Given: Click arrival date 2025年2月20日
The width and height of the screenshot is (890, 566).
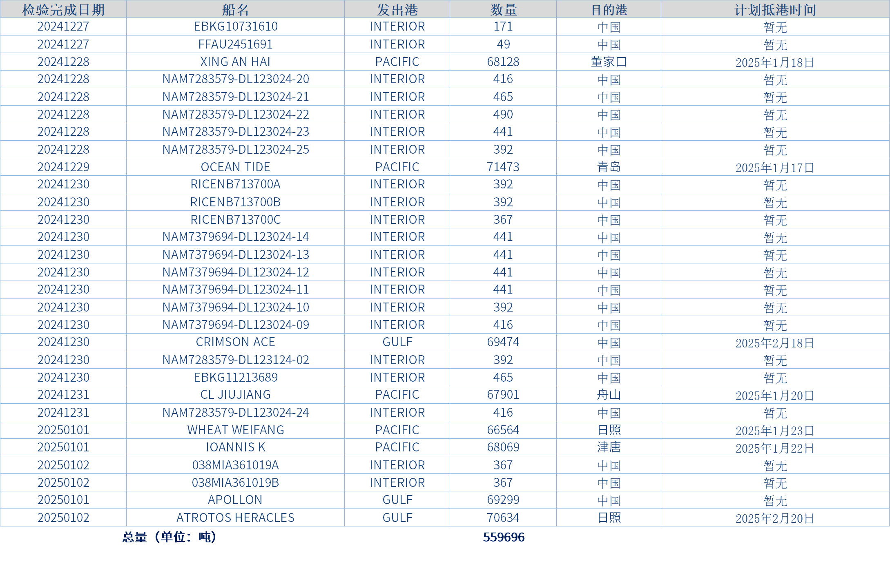Looking at the screenshot, I should (775, 518).
